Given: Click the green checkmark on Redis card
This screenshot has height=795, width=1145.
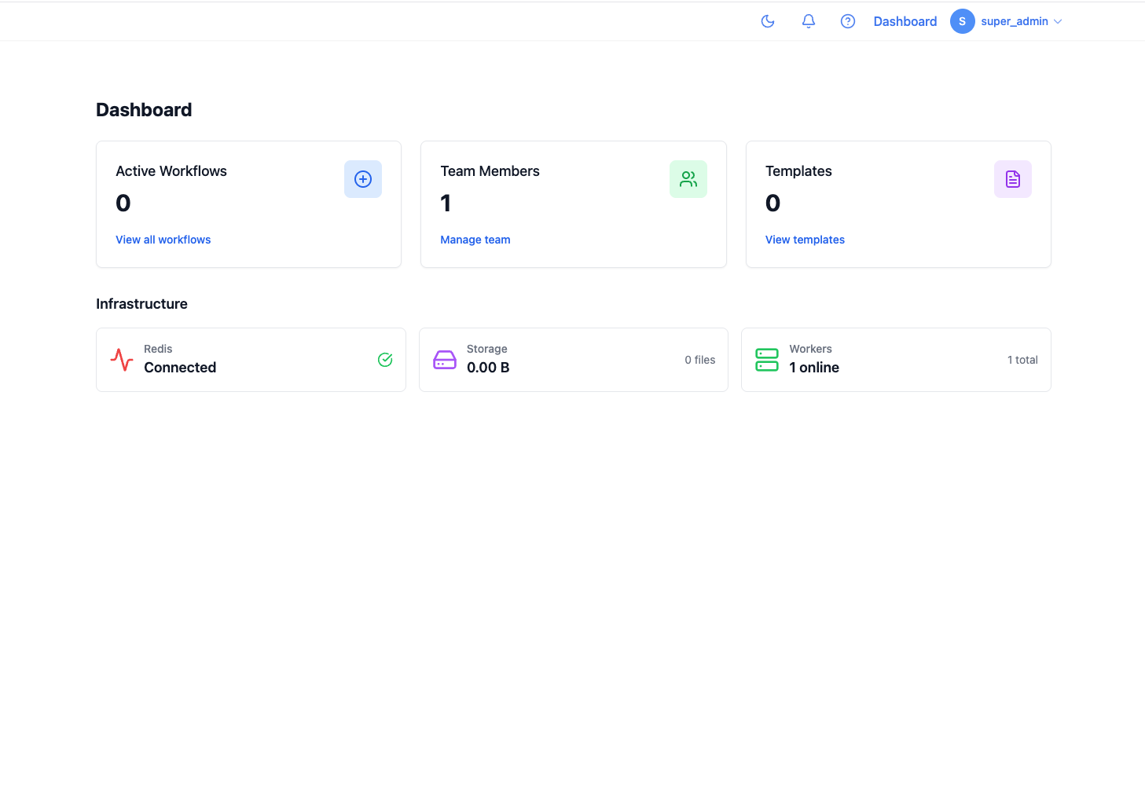Looking at the screenshot, I should coord(385,359).
